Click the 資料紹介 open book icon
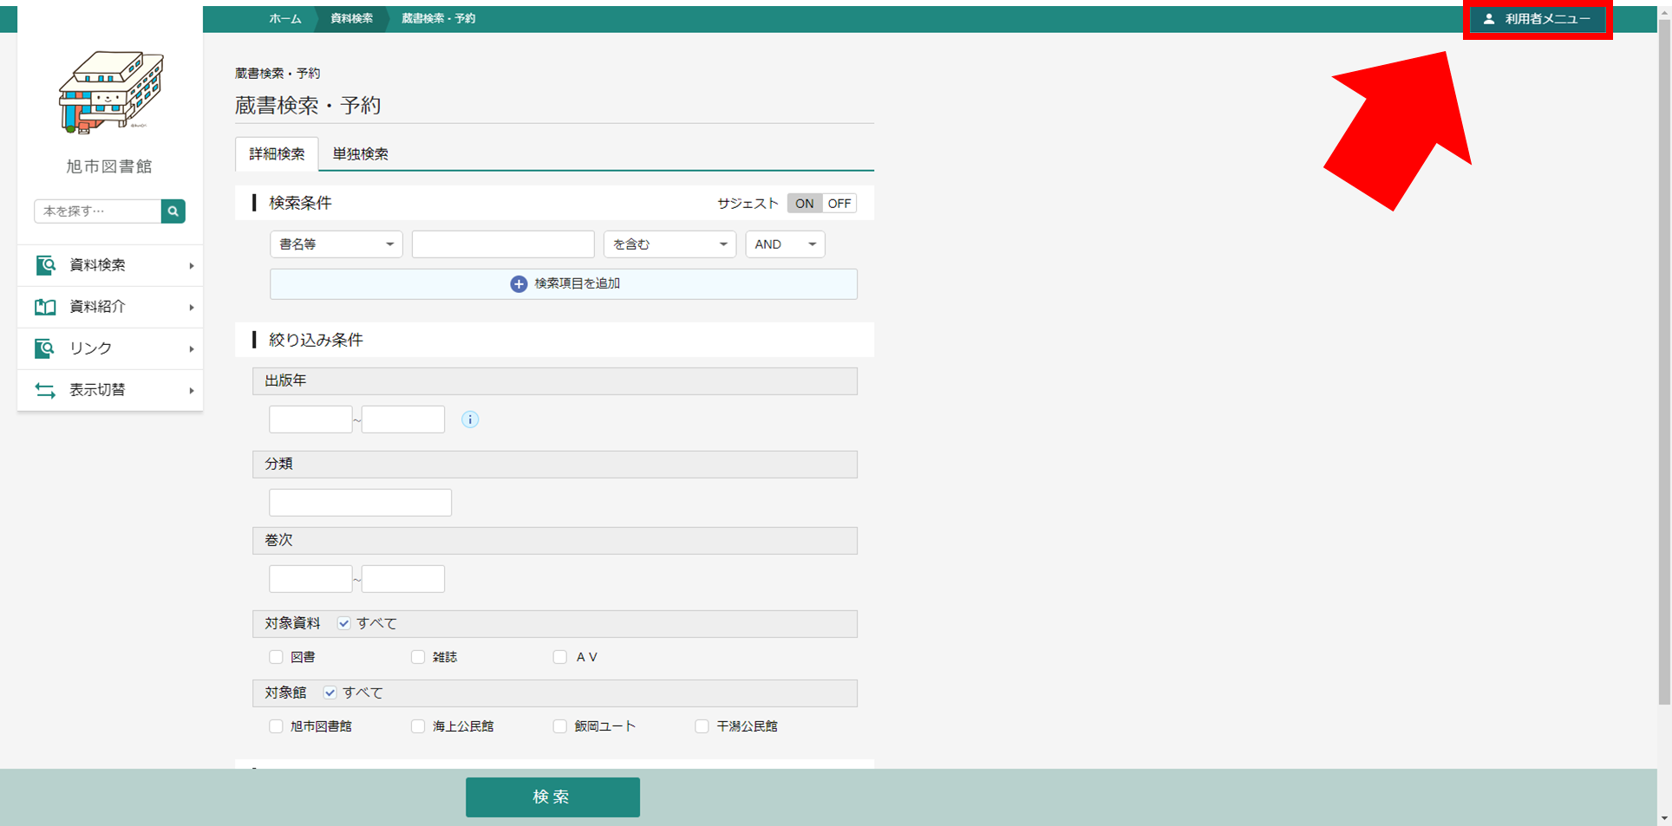1672x826 pixels. 45,307
